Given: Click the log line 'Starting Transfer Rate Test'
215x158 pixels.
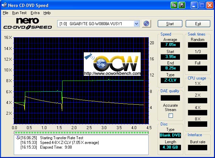Looking at the screenshot, I should coord(62,138).
